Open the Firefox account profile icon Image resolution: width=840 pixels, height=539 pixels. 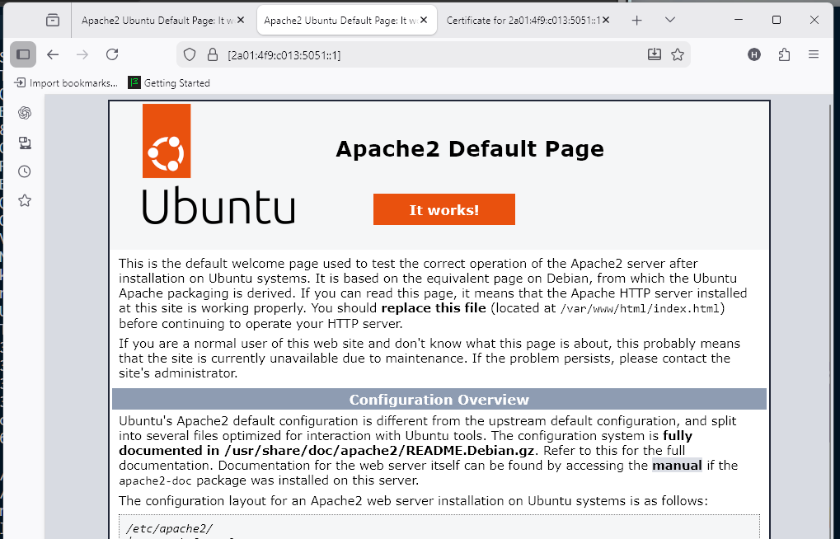(754, 54)
